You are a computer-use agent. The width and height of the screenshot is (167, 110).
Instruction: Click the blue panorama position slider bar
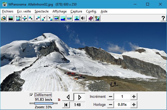(x=44, y=103)
